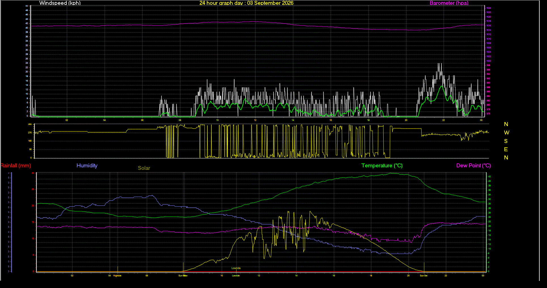The width and height of the screenshot is (547, 288).
Task: Click the 10 value on windspeed axis
Action: [x=27, y=94]
